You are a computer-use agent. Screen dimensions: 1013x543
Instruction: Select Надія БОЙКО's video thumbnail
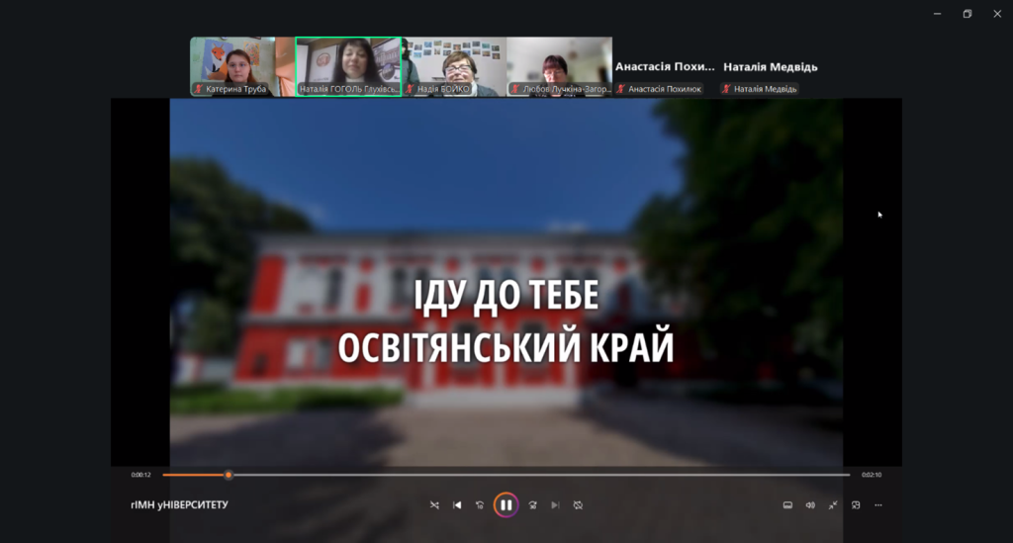[454, 66]
